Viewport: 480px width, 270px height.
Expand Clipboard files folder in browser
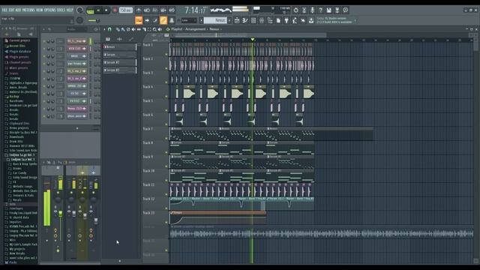point(19,123)
